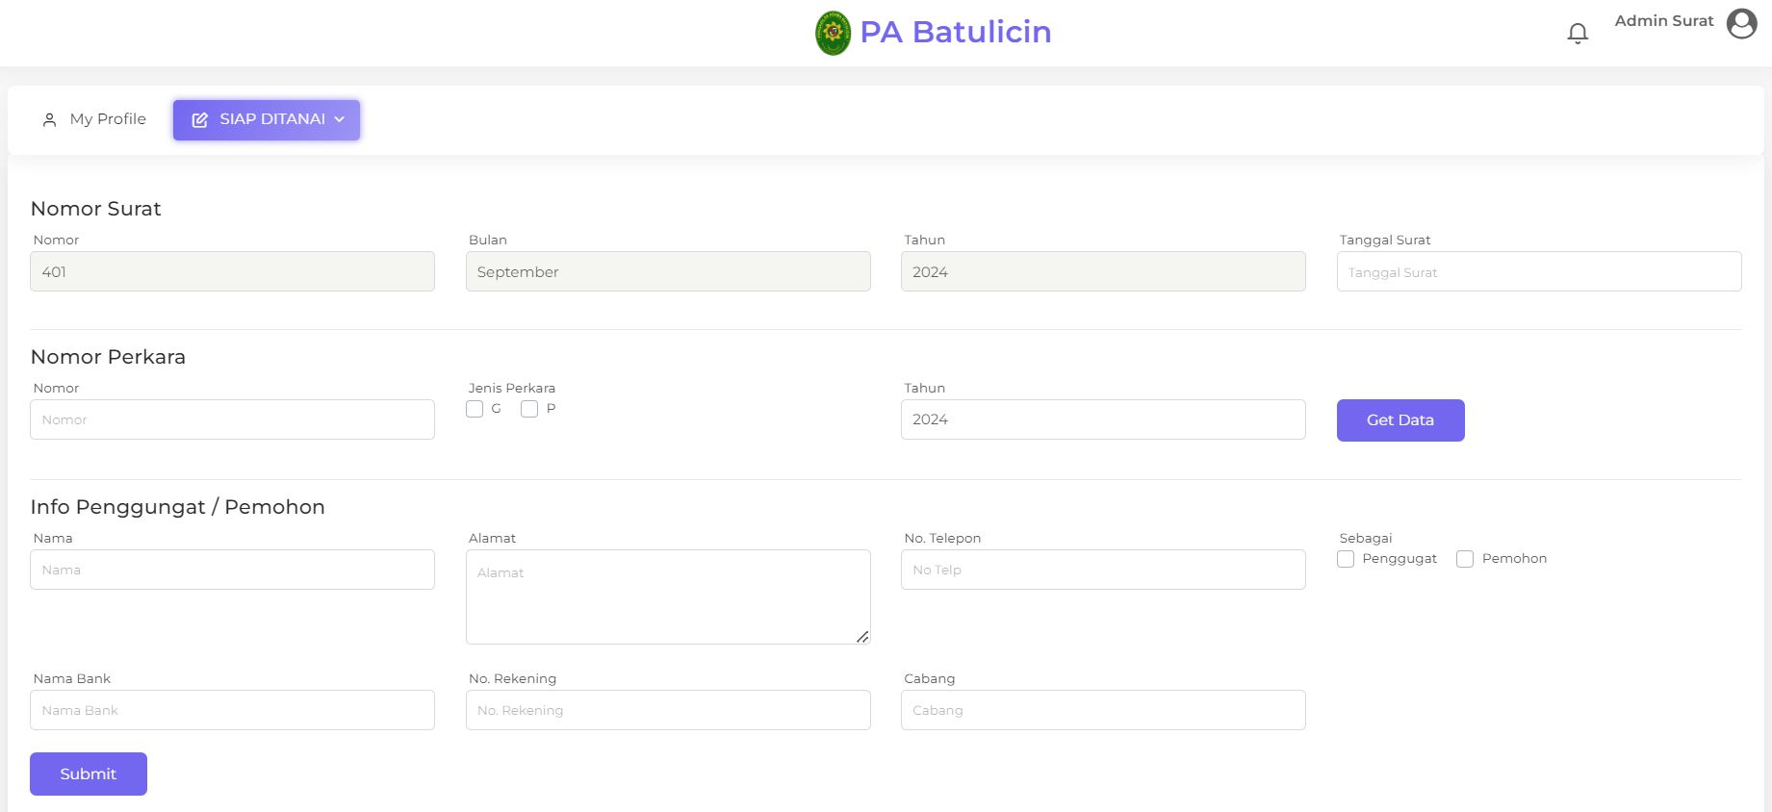Open the Admin Surat user avatar
Screen dimensions: 1772x812
click(1741, 23)
